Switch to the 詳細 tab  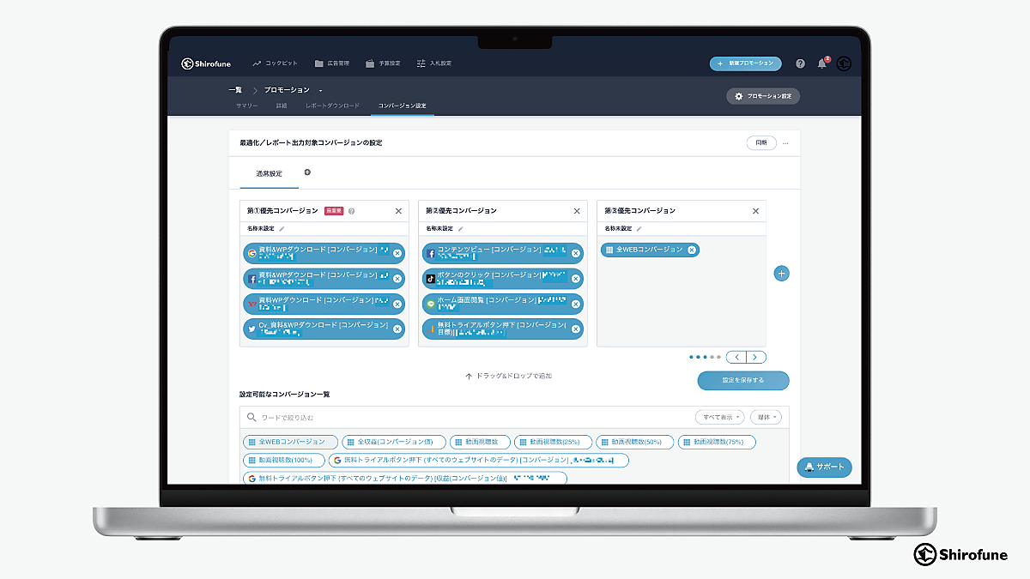point(282,106)
